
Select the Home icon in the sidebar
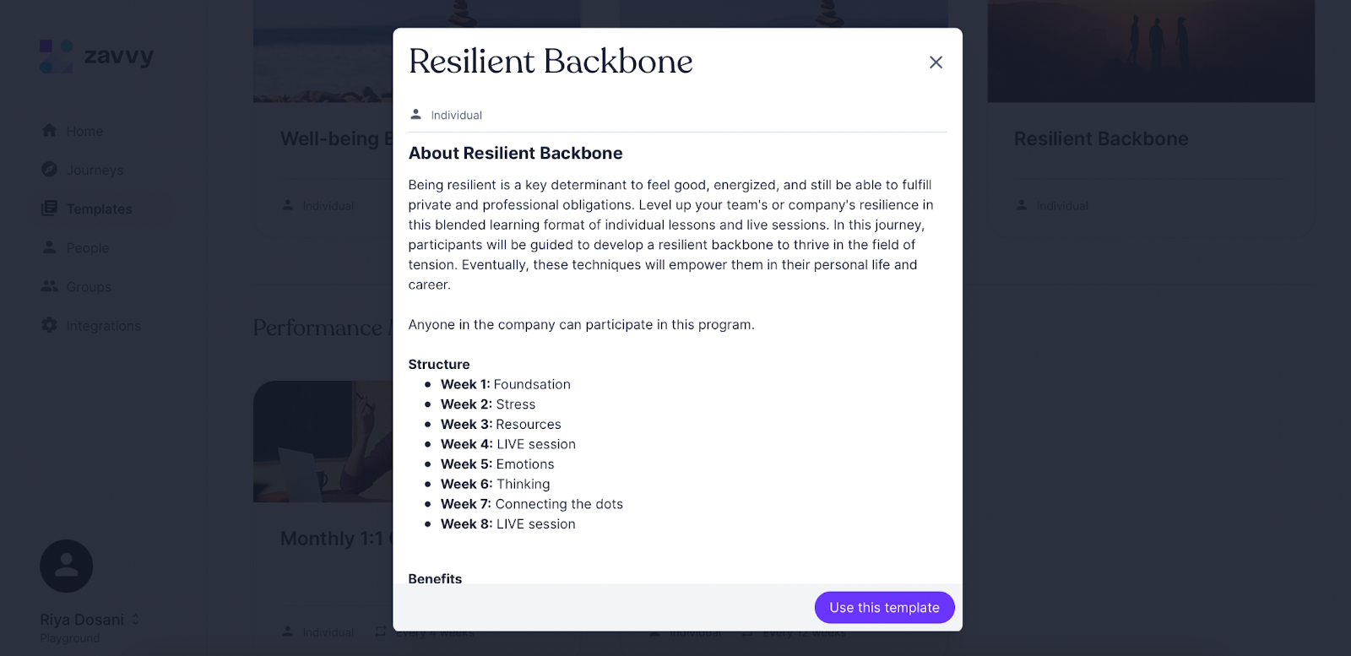coord(49,131)
